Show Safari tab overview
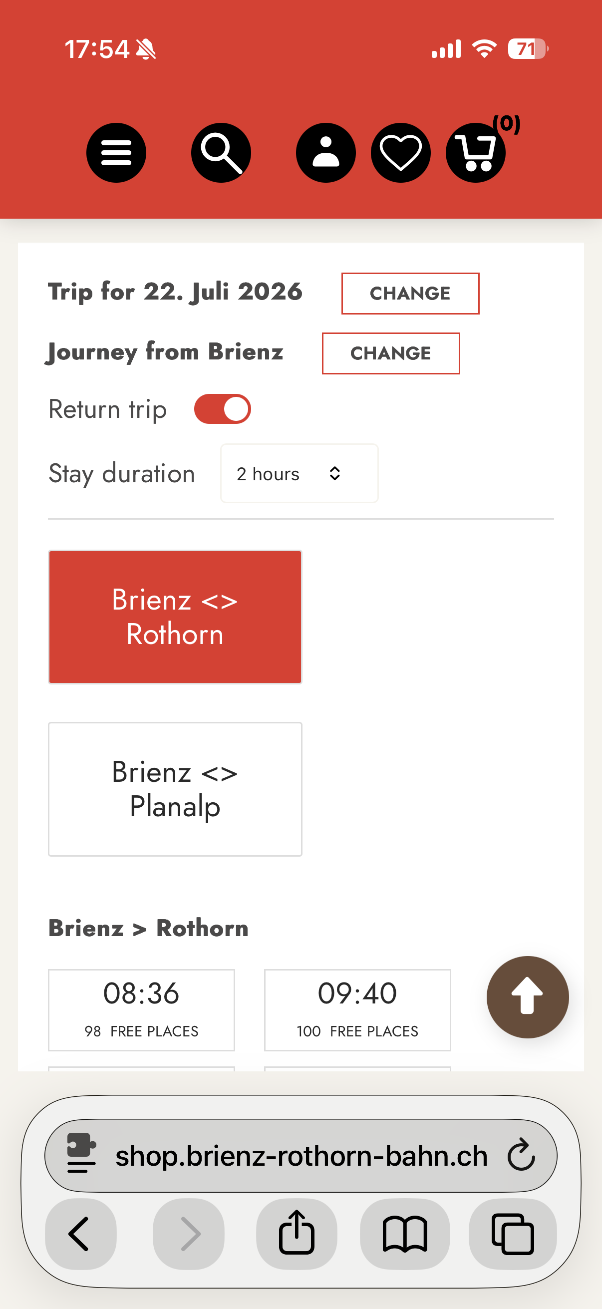This screenshot has height=1309, width=602. (x=512, y=1233)
